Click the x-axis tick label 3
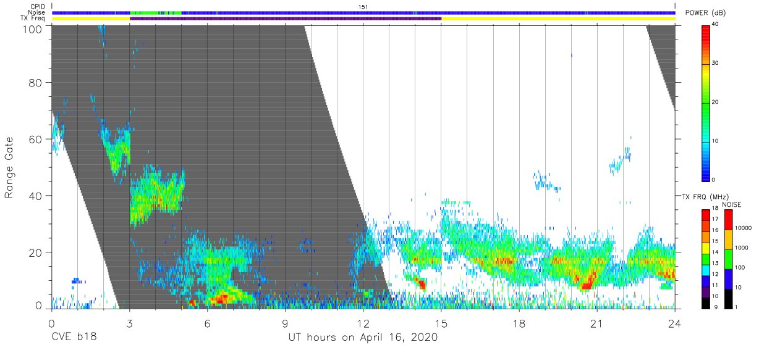759x350 pixels. 129,322
